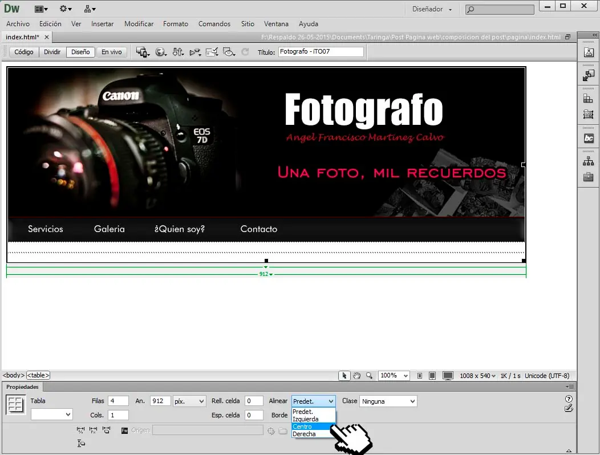
Task: Open Properties panel options menu icon
Action: coord(570,387)
